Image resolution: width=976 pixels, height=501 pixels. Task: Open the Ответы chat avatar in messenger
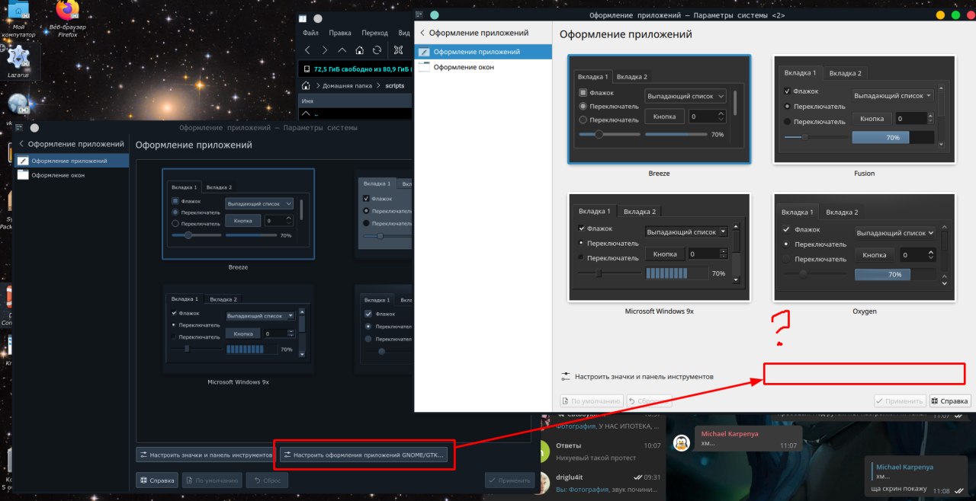click(x=545, y=450)
